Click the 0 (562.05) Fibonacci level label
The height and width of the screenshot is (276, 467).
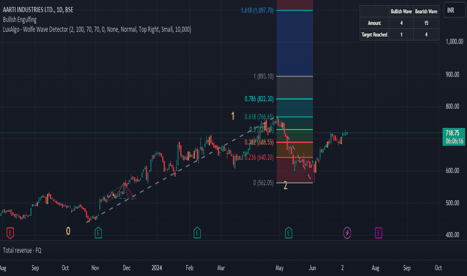click(x=264, y=183)
